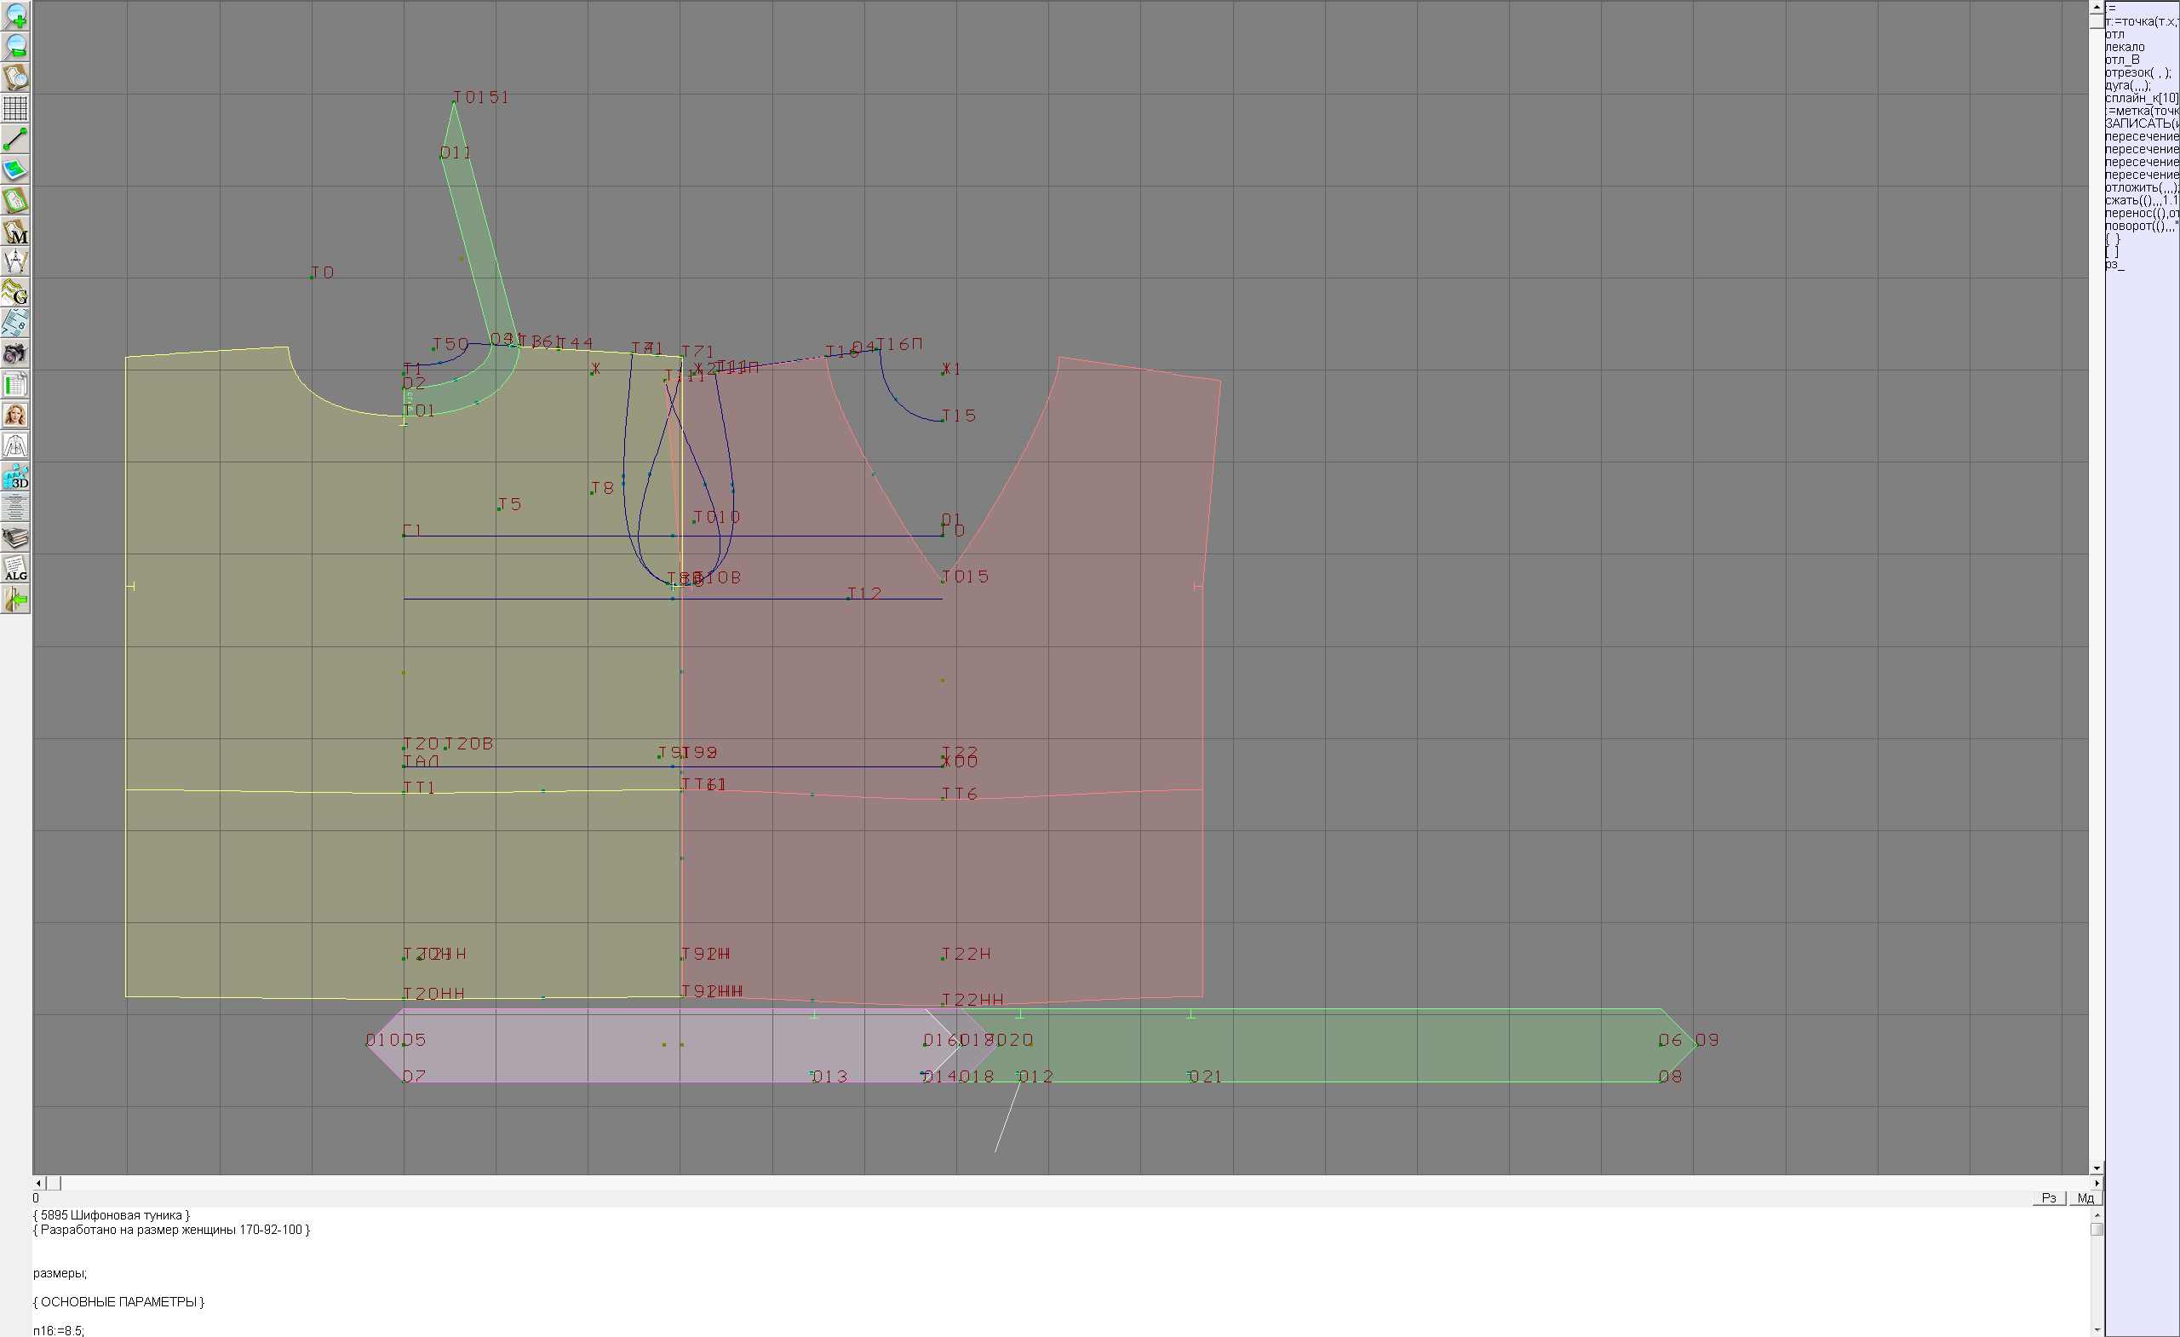Open the ALG algorithm document icon
This screenshot has width=2180, height=1337.
pos(15,569)
